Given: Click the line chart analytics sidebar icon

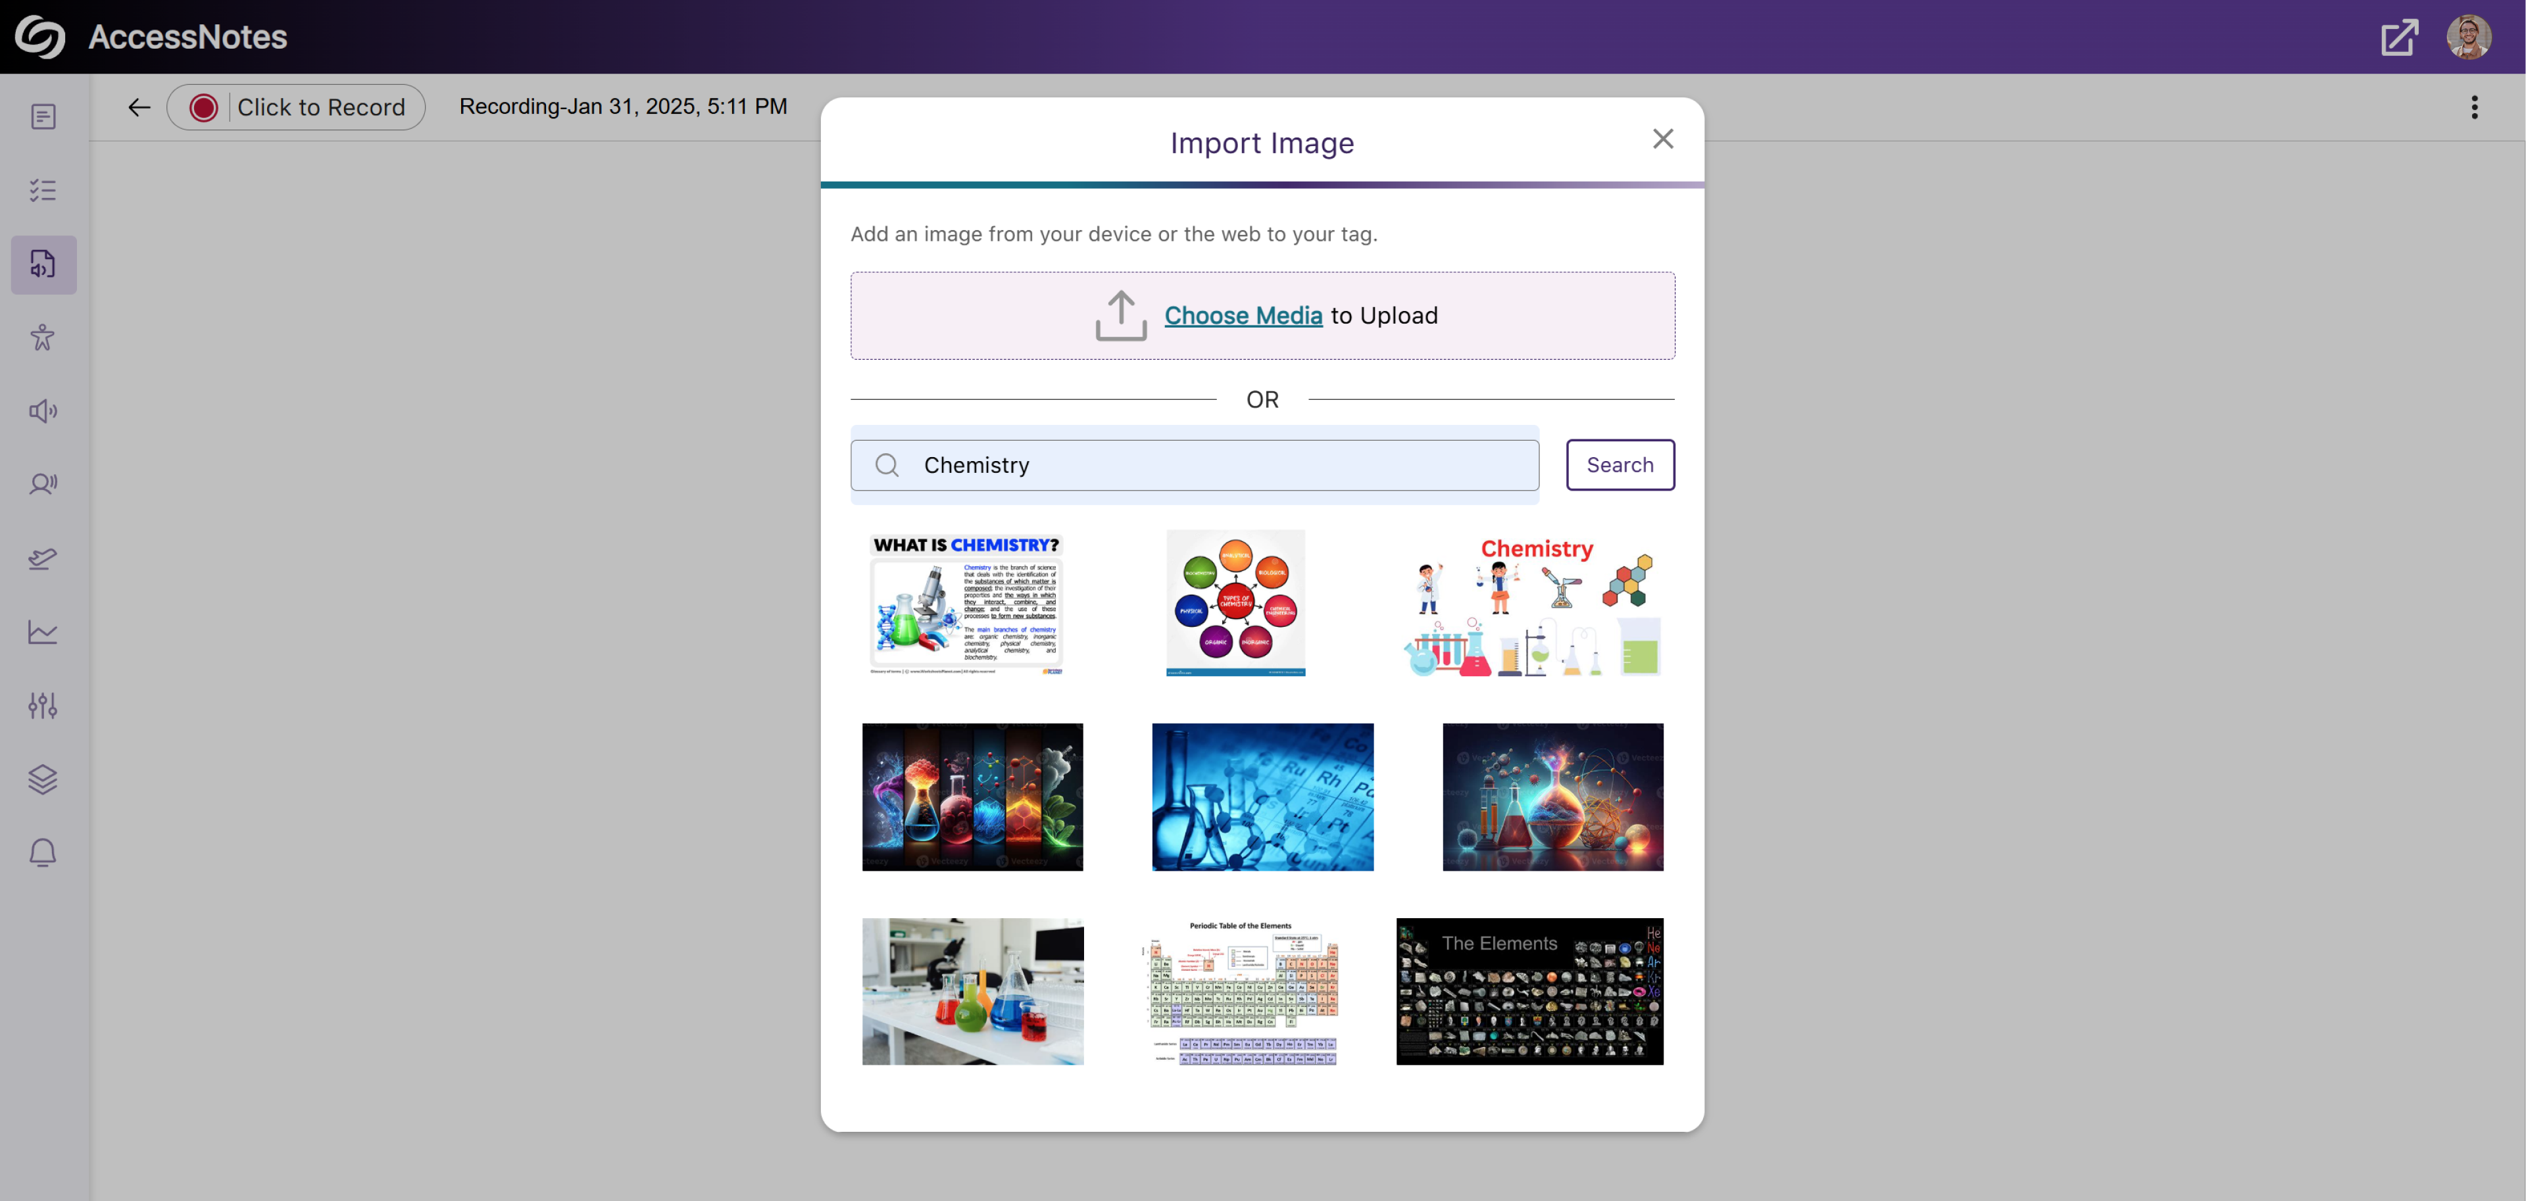Looking at the screenshot, I should pyautogui.click(x=43, y=632).
